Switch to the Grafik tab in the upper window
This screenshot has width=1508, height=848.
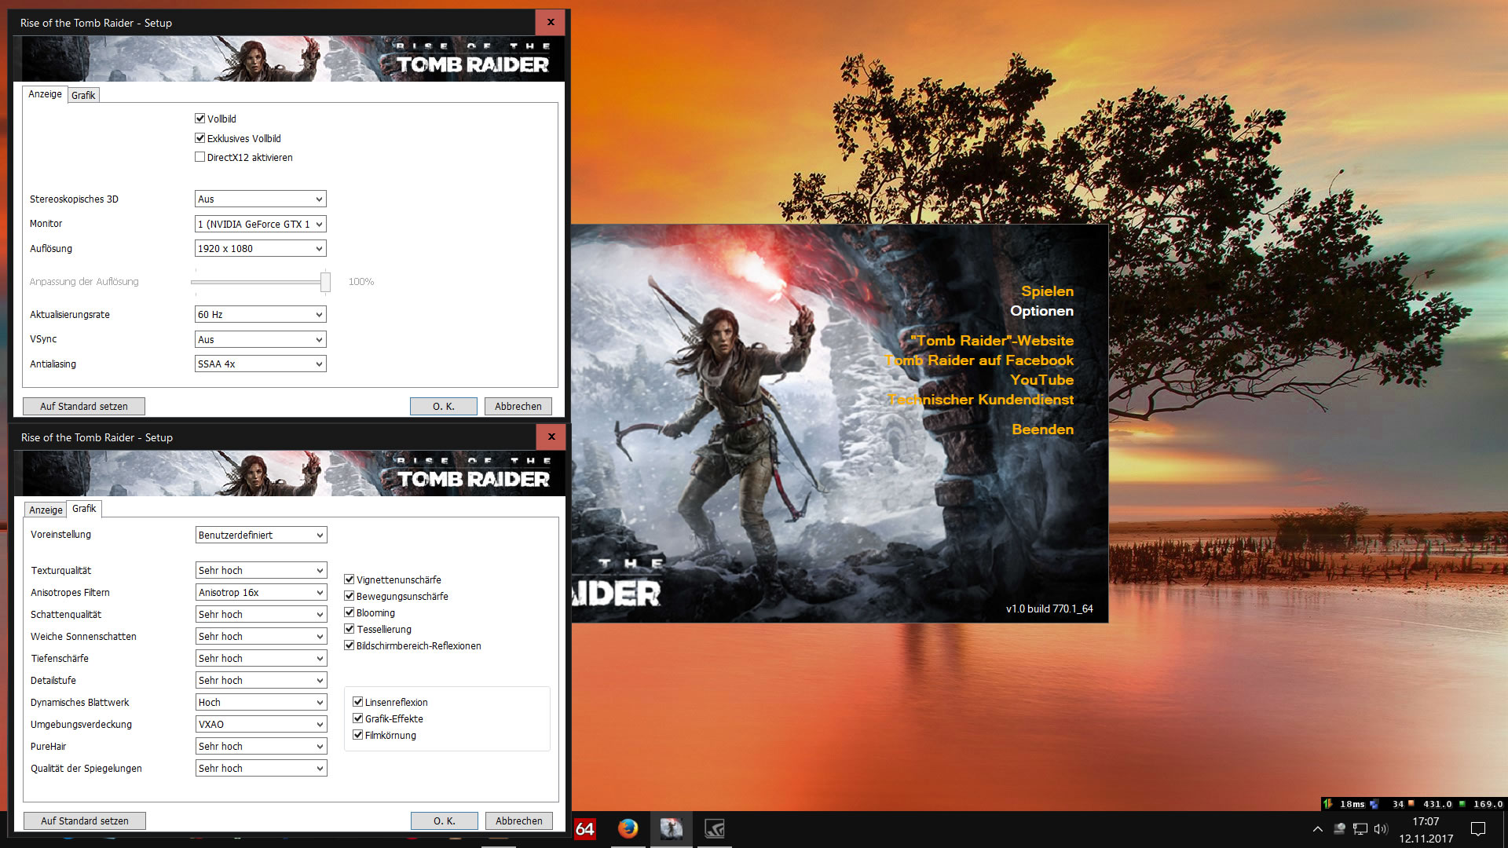point(83,95)
